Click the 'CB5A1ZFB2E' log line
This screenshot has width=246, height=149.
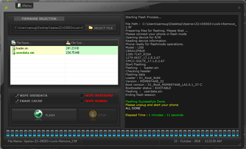(x=135, y=51)
